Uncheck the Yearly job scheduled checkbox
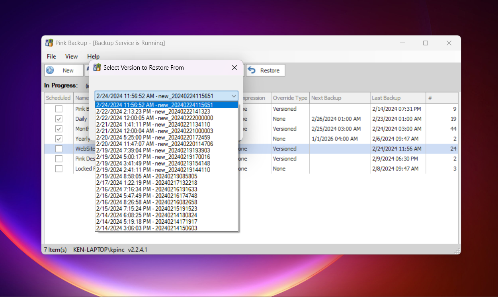Viewport: 498px width, 297px height. pyautogui.click(x=59, y=139)
